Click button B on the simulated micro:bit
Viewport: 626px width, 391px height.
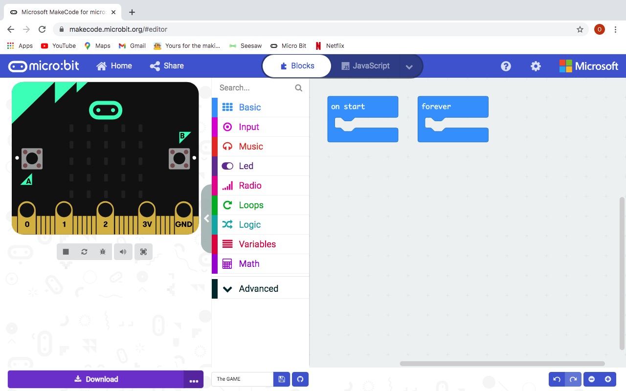click(x=179, y=159)
